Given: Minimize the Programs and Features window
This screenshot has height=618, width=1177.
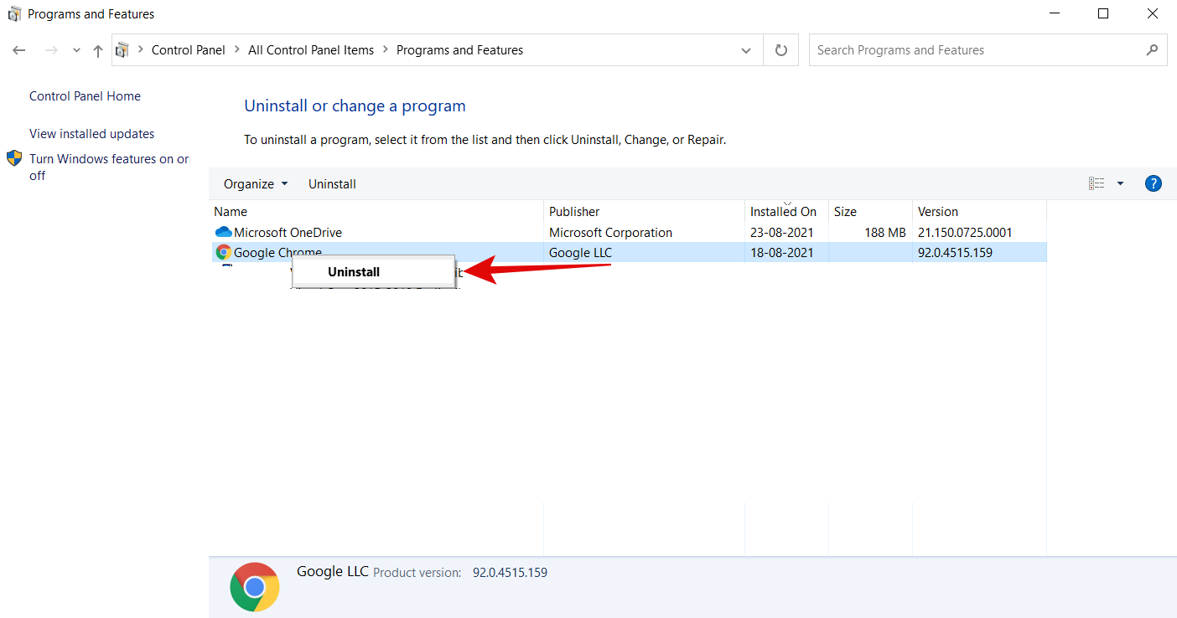Looking at the screenshot, I should [1055, 13].
